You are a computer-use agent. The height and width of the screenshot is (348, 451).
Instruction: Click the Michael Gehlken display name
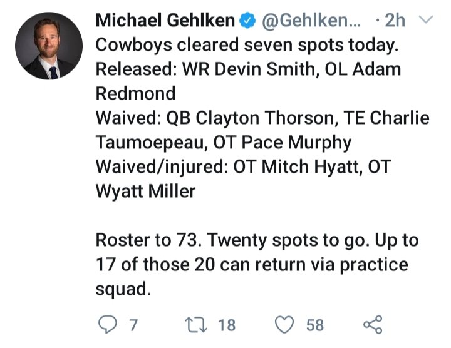click(165, 21)
